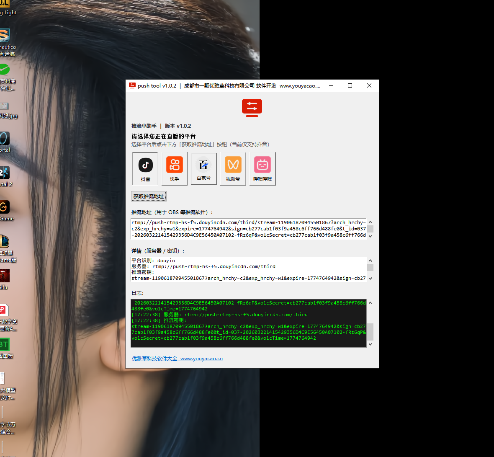This screenshot has height=457, width=494.
Task: Select the 快手 (Kuaishou) platform button
Action: pyautogui.click(x=175, y=169)
